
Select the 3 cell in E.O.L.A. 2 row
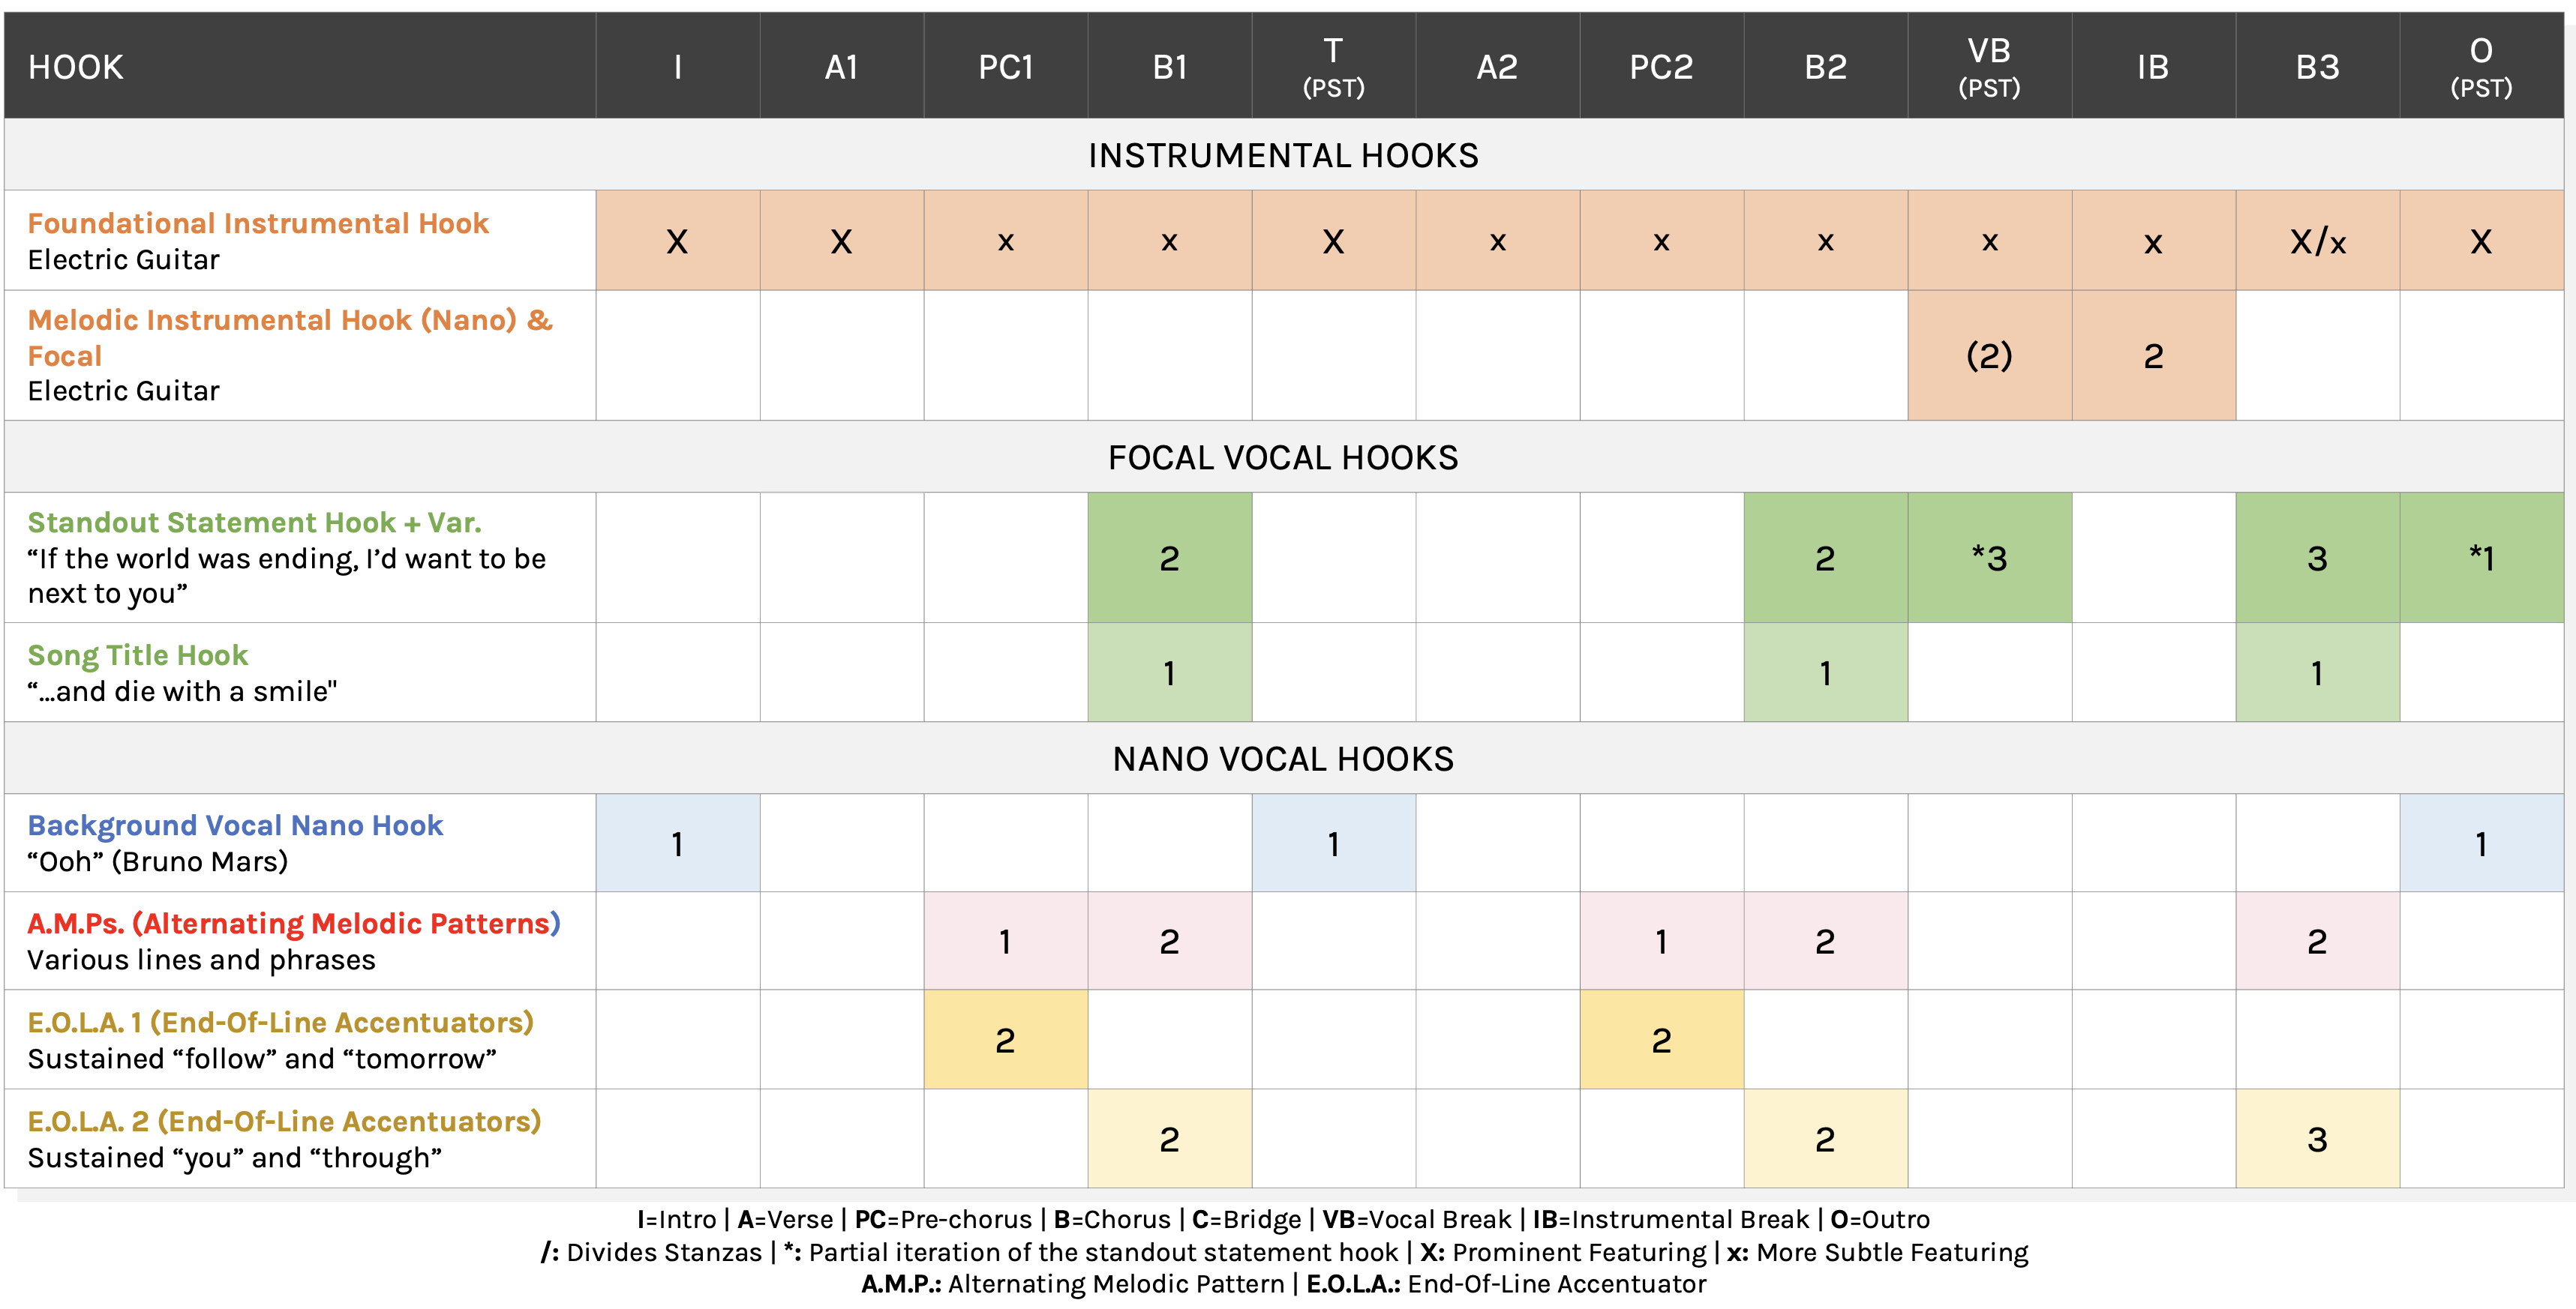click(2317, 1139)
